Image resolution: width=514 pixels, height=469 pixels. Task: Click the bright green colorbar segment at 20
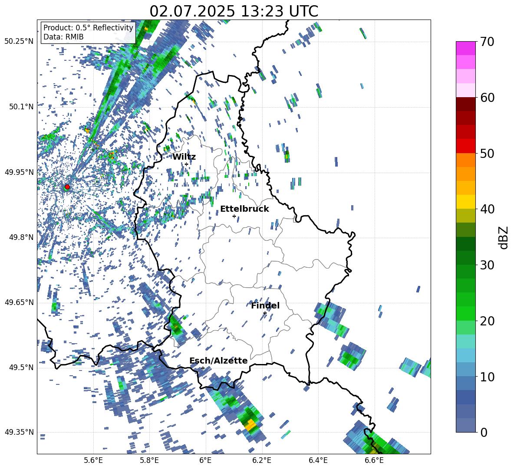(465, 313)
